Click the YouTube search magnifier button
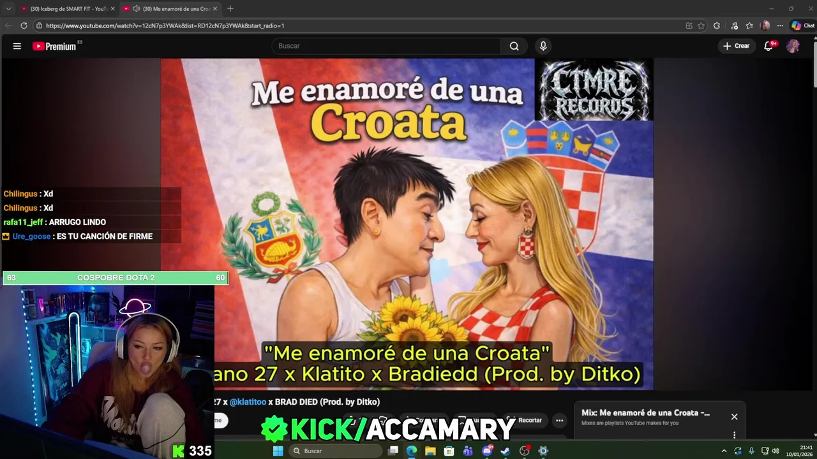Screen dimensions: 817x459 pyautogui.click(x=514, y=46)
